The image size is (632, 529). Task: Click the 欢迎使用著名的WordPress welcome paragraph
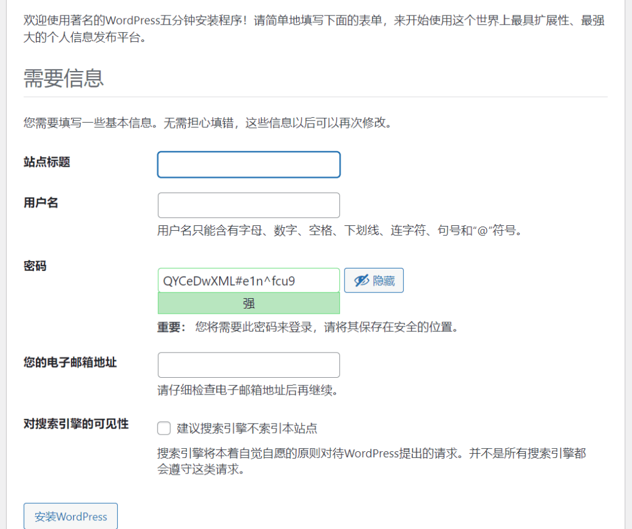[314, 28]
